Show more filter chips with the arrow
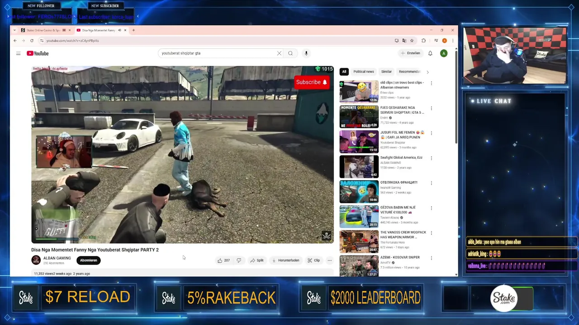The width and height of the screenshot is (579, 325). (x=427, y=72)
